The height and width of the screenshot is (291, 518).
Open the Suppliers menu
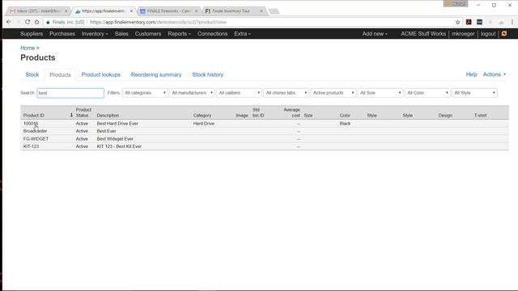pyautogui.click(x=32, y=34)
